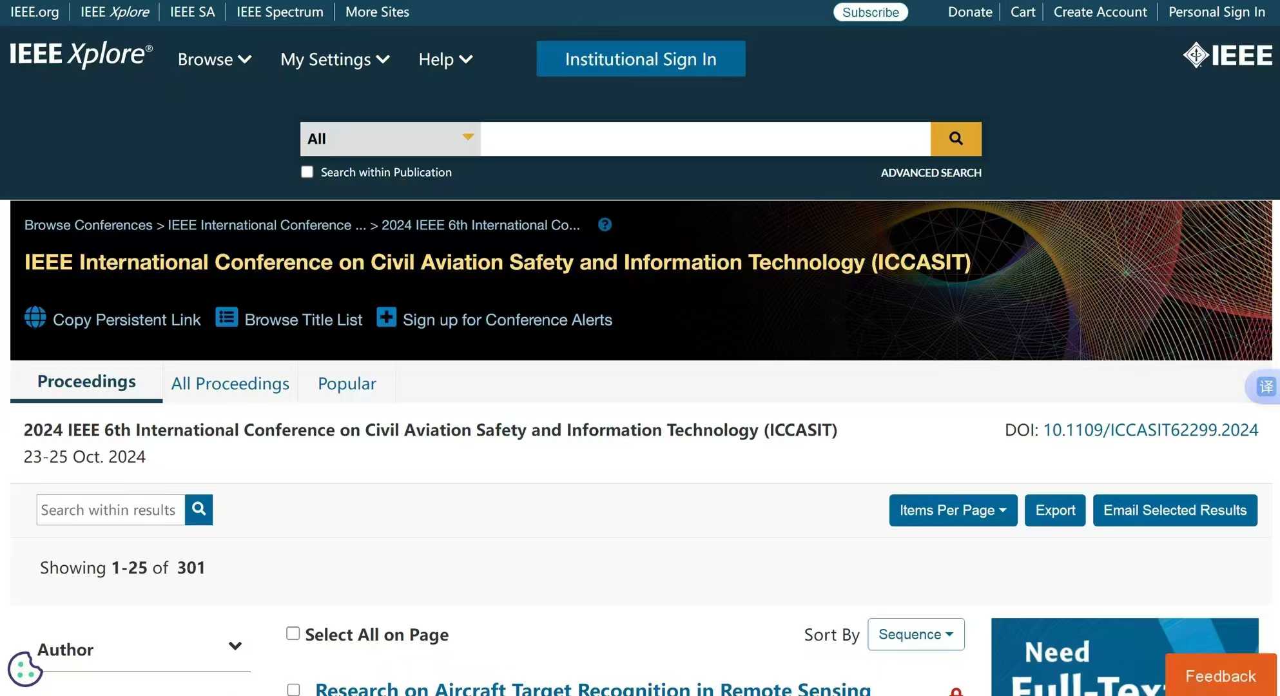Click the Institutional Sign In button
The image size is (1280, 696).
coord(640,59)
